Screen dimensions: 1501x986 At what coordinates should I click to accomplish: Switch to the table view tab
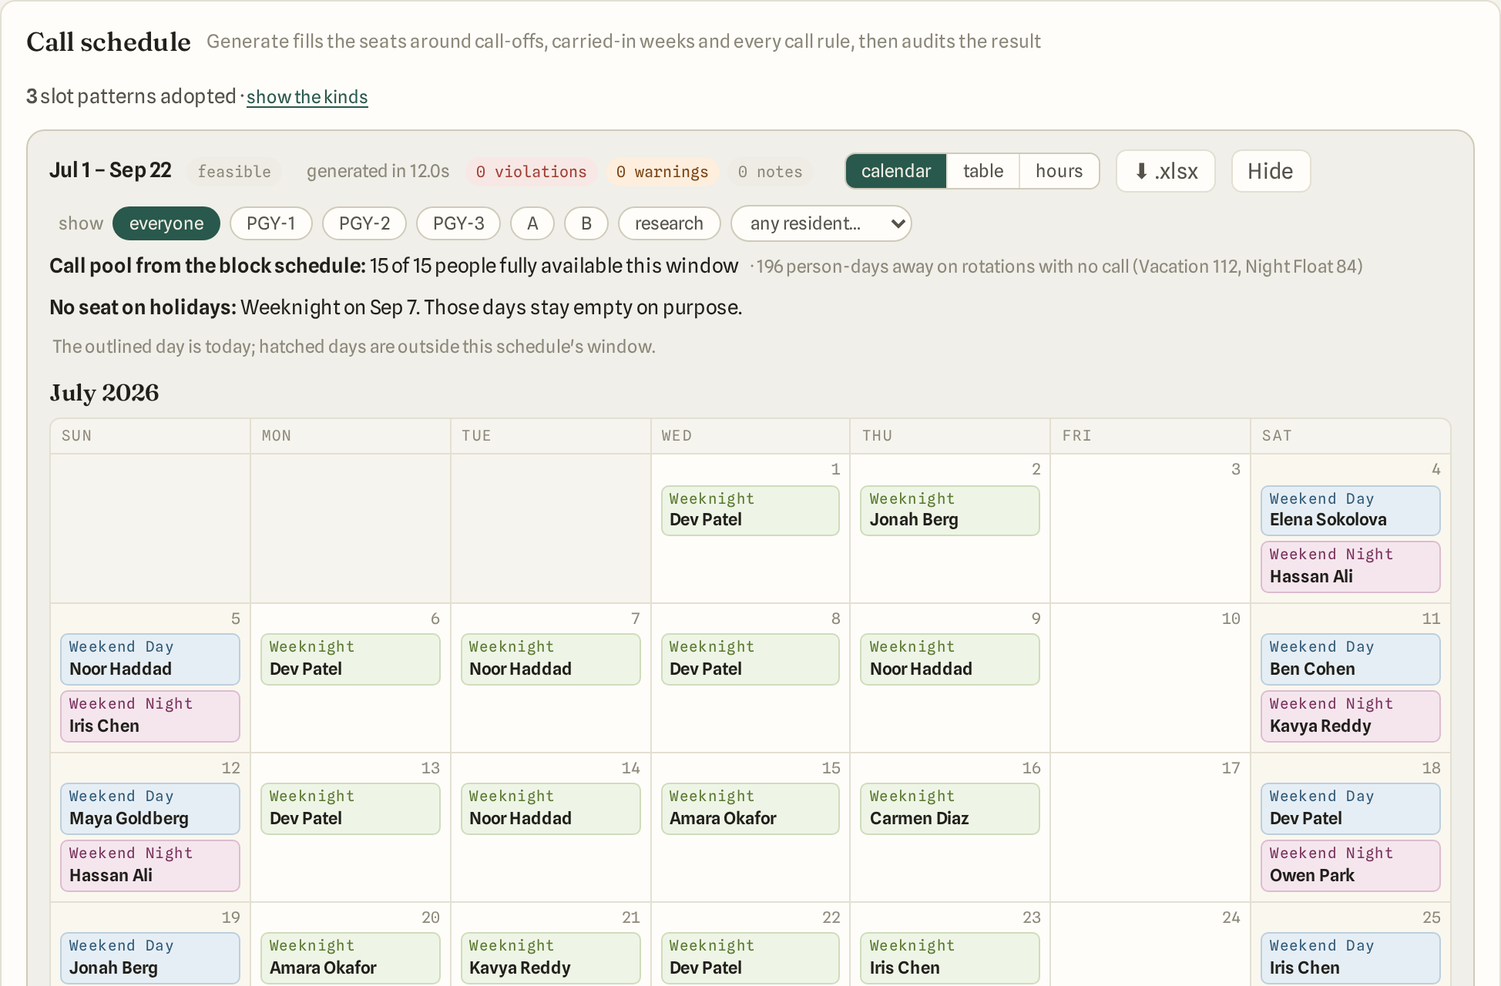(x=983, y=171)
